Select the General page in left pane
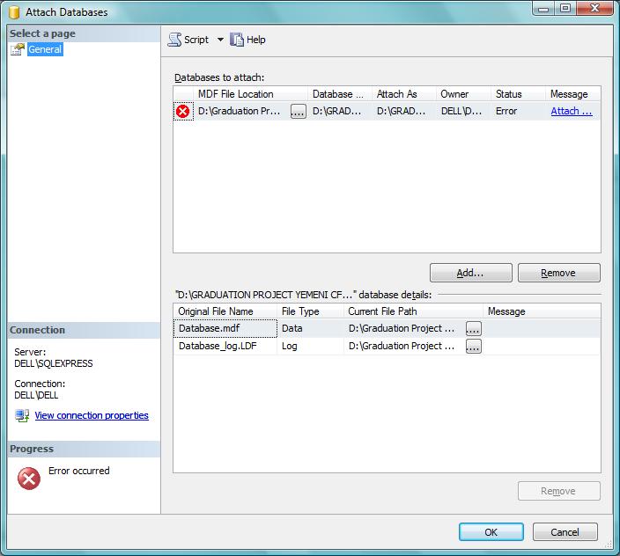This screenshot has width=620, height=556. [x=45, y=49]
